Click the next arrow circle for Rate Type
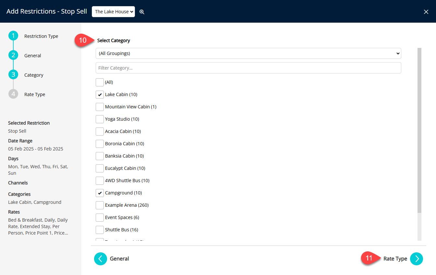 tap(417, 259)
